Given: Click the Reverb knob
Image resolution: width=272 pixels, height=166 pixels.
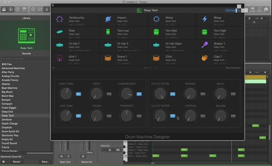Looking at the screenshot, I should click(x=221, y=116).
